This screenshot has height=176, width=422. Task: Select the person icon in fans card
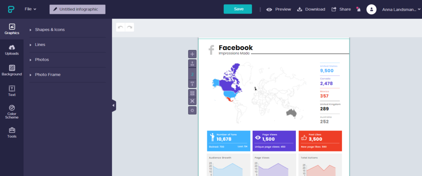tap(212, 137)
